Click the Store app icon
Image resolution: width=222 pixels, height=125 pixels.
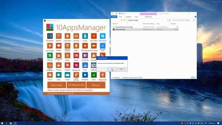click(x=50, y=75)
